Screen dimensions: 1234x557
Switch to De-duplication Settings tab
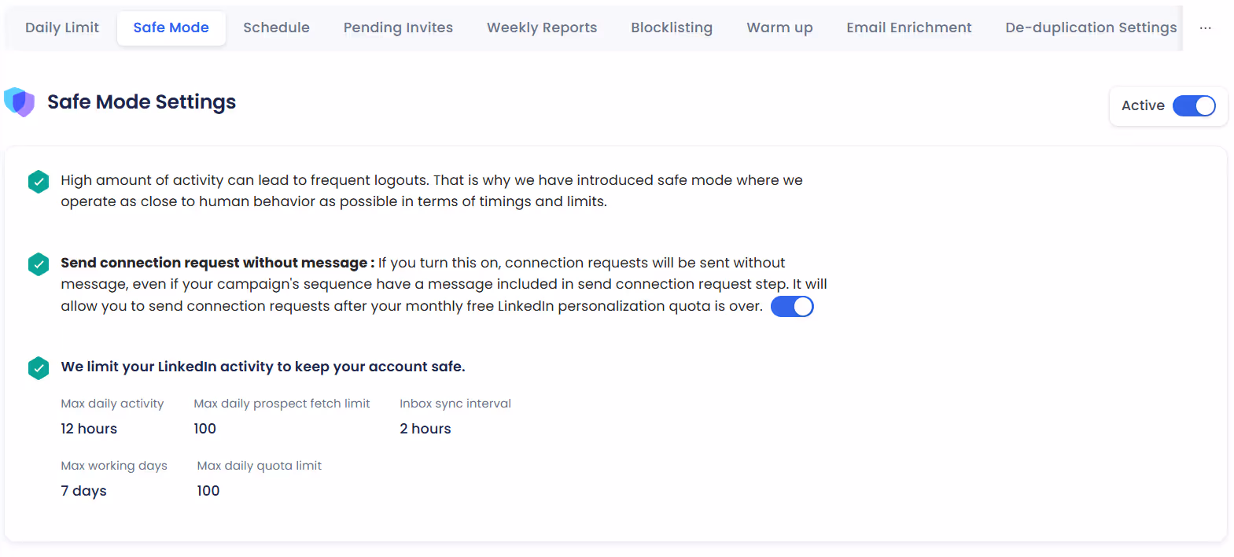coord(1090,28)
